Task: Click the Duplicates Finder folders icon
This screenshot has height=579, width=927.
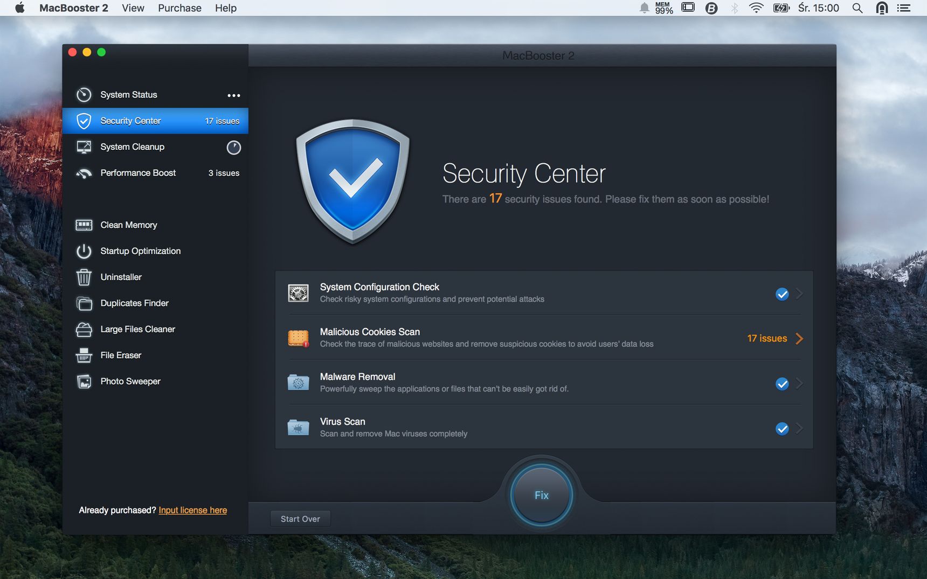Action: 84,303
